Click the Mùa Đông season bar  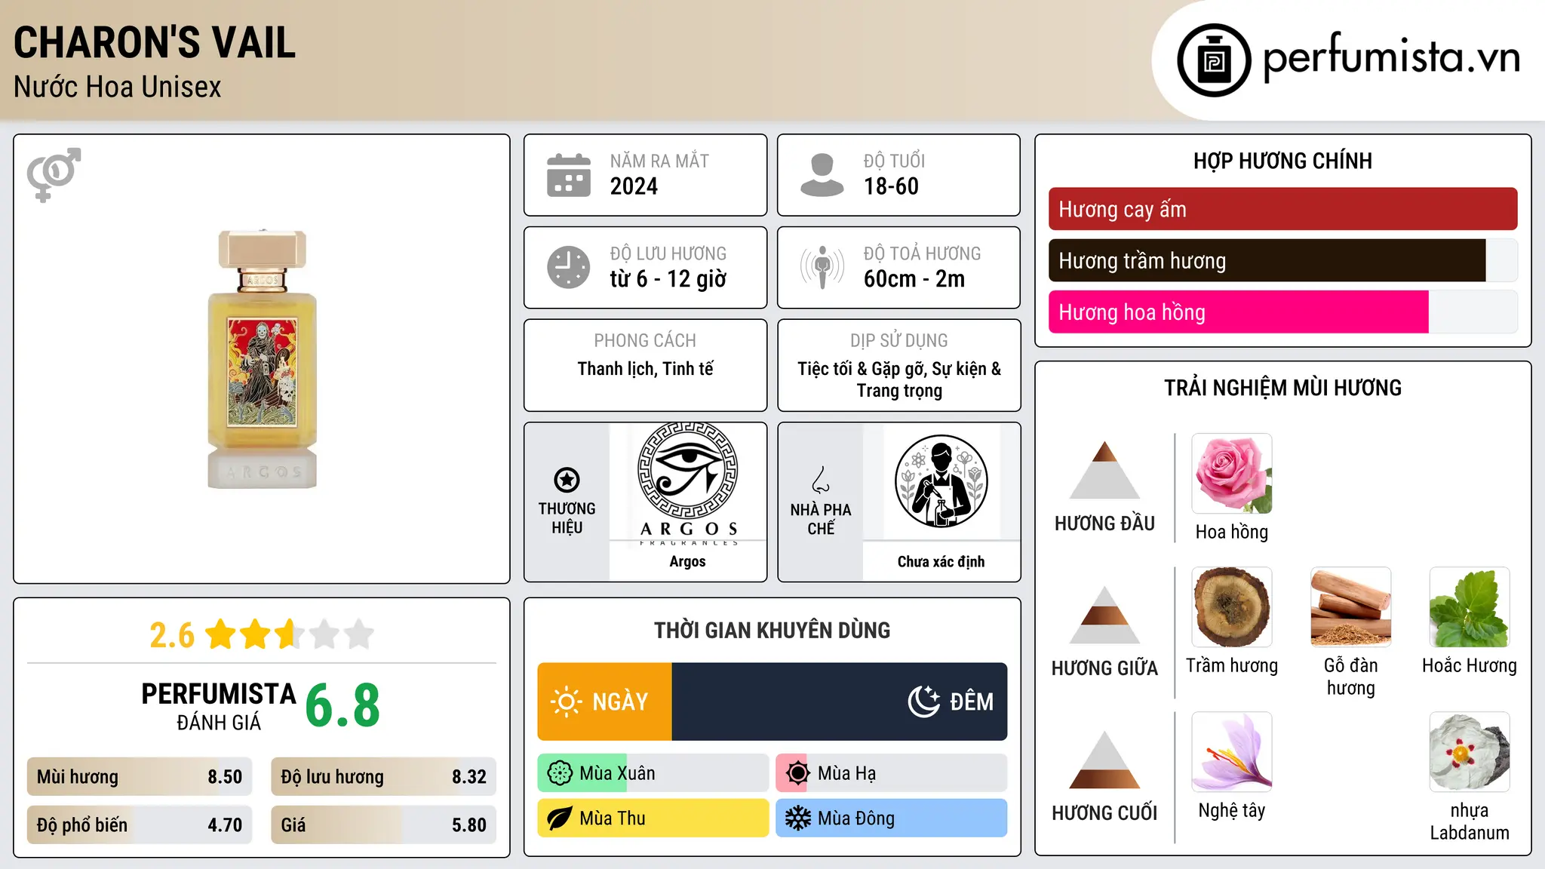(x=891, y=818)
